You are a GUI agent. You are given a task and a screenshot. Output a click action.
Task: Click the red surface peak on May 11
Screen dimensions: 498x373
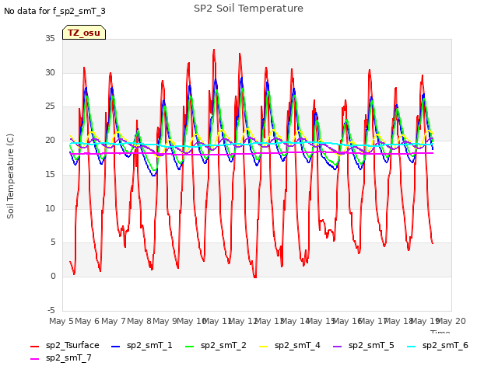214,50
